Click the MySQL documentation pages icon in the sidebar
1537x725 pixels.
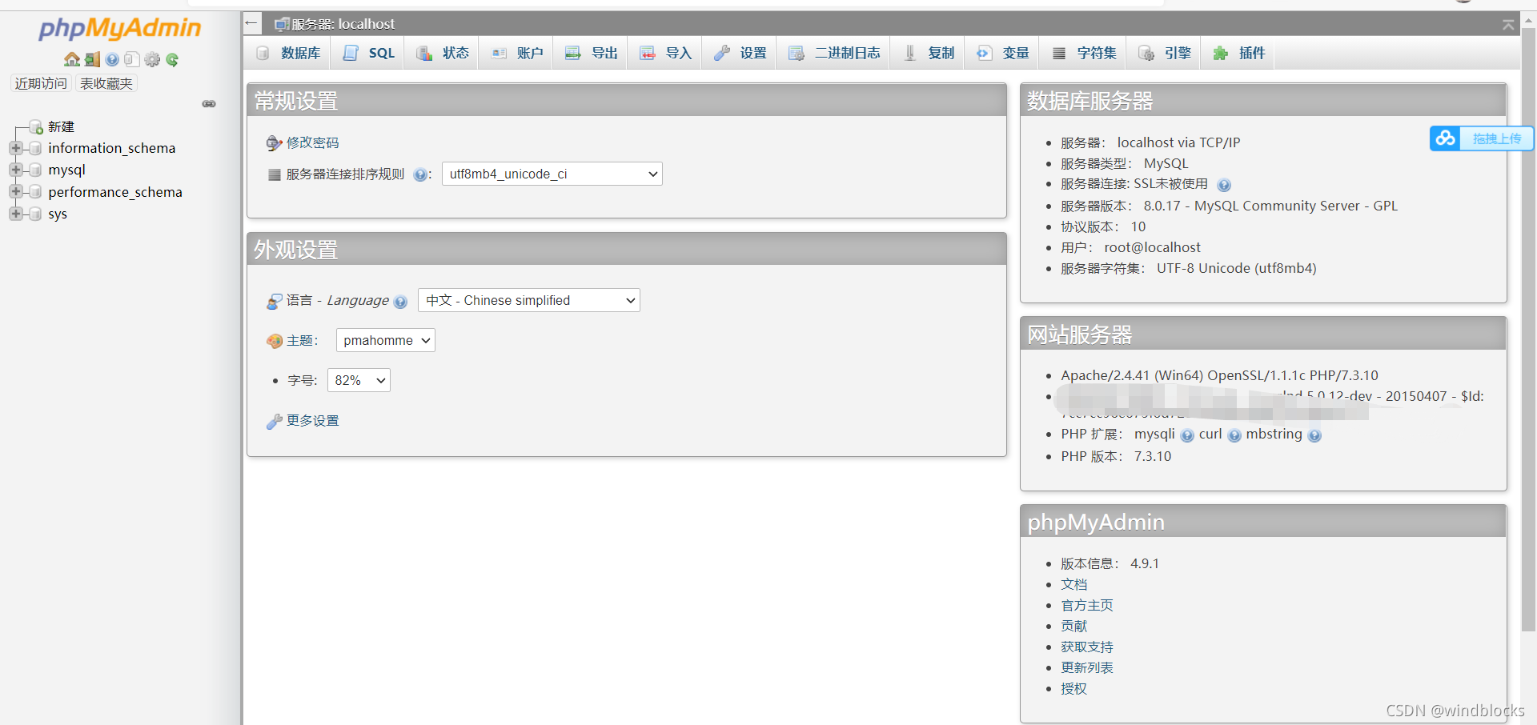click(x=132, y=59)
